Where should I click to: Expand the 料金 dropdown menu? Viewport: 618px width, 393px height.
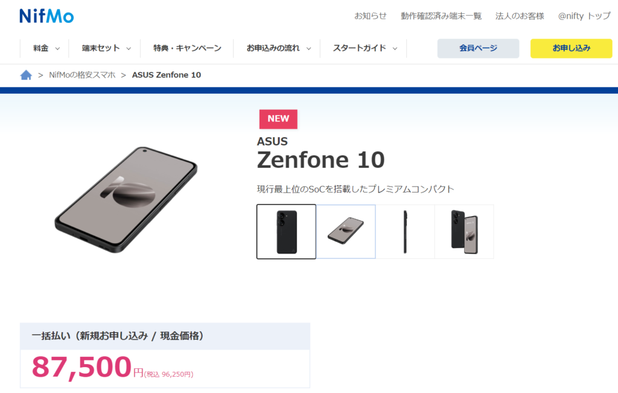(46, 48)
